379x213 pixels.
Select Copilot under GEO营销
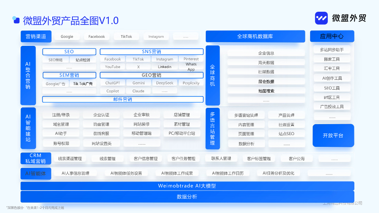(x=113, y=91)
